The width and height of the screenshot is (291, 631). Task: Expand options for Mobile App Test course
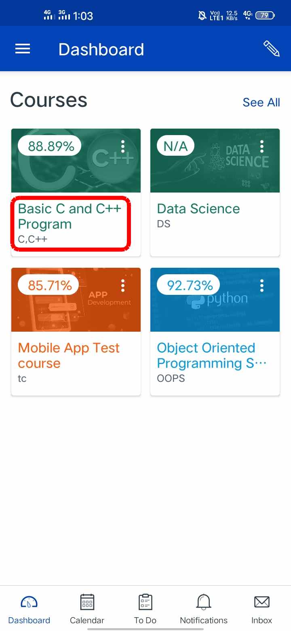123,286
